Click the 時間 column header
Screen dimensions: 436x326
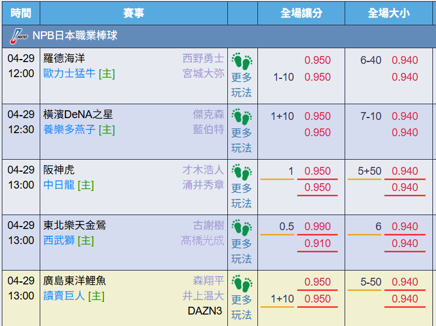click(x=21, y=13)
